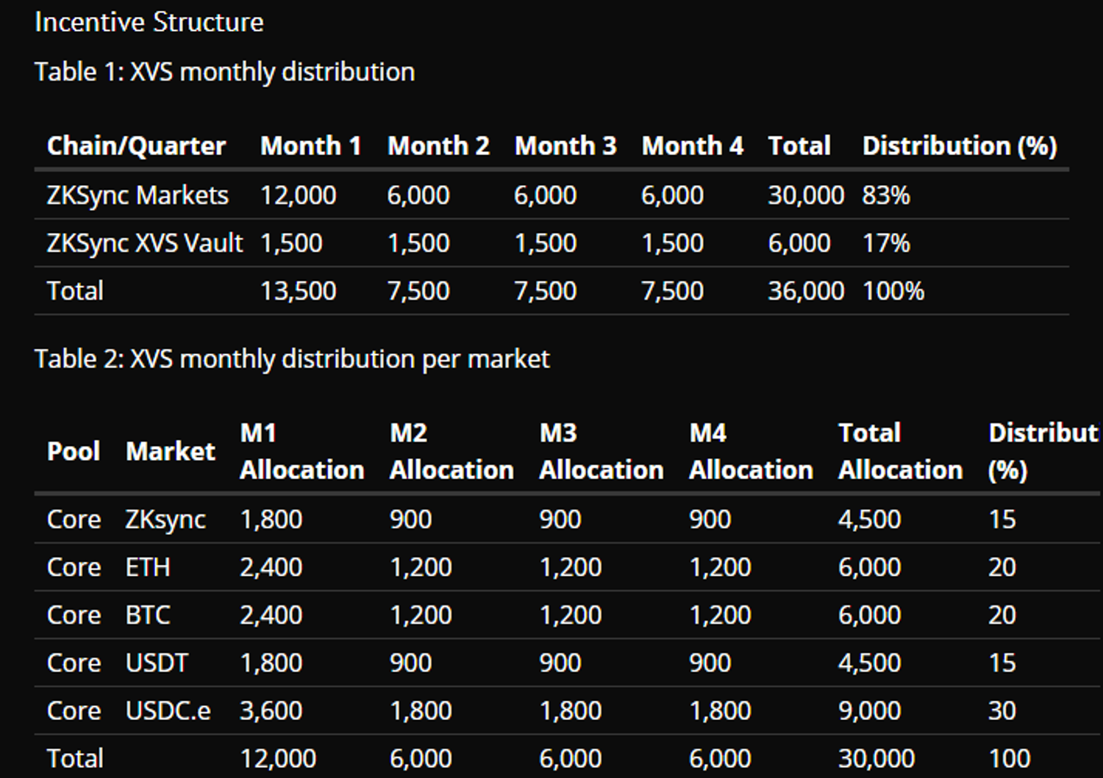The height and width of the screenshot is (778, 1103).
Task: Select the Chain/Quarter column header
Action: pyautogui.click(x=136, y=146)
